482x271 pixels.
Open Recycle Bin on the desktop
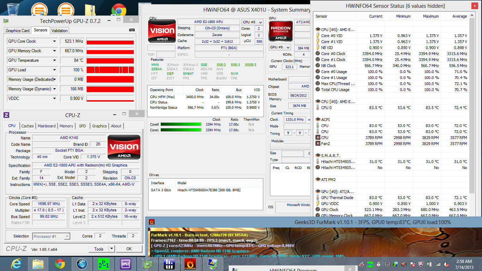click(x=13, y=9)
